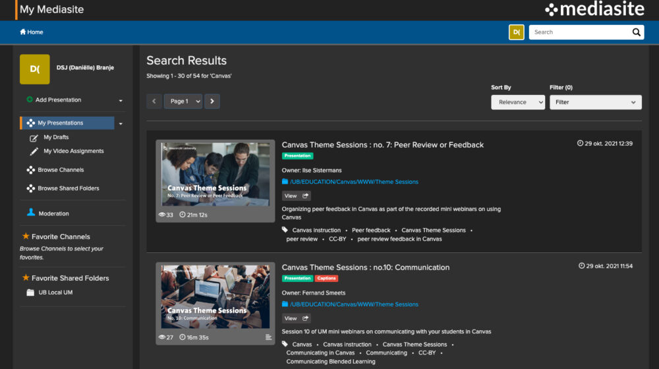The width and height of the screenshot is (659, 369).
Task: Click the clock icon beside 29 okt. 2021 12:39
Action: point(580,143)
